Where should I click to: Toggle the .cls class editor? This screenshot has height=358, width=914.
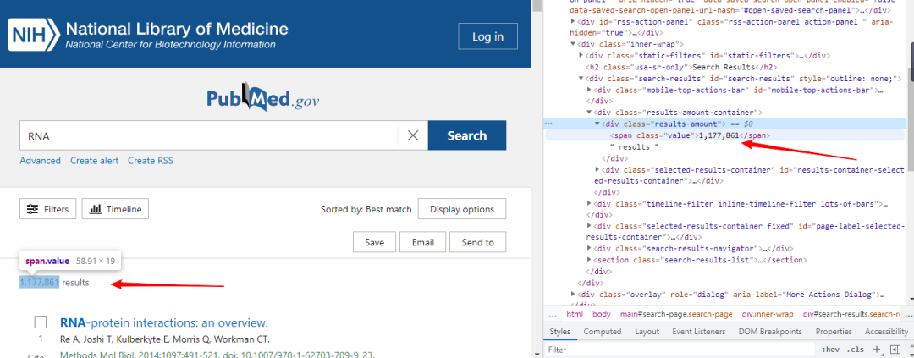coord(856,350)
